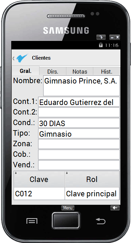Sort the table by Rol column
This screenshot has width=131, height=243.
point(92,179)
